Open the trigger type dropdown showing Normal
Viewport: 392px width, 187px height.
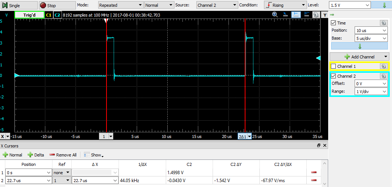(159, 5)
